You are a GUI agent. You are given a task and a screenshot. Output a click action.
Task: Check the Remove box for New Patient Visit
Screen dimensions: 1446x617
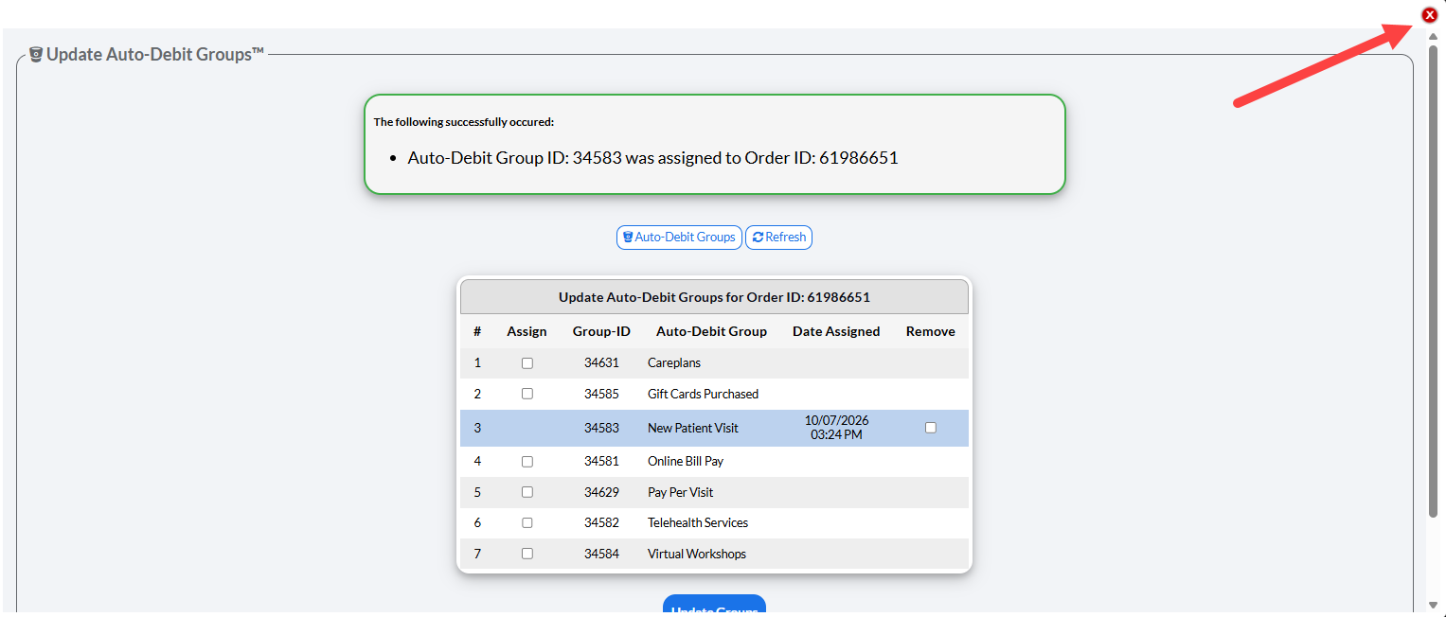pyautogui.click(x=931, y=428)
